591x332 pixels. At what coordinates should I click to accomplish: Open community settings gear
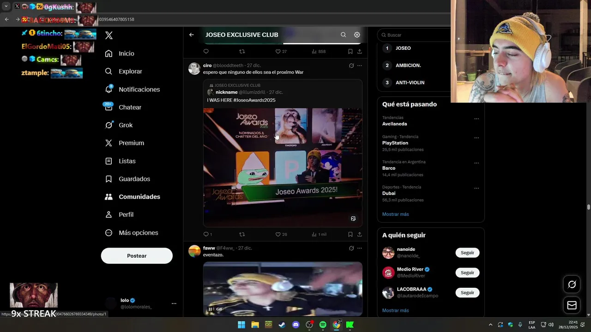[x=357, y=35]
